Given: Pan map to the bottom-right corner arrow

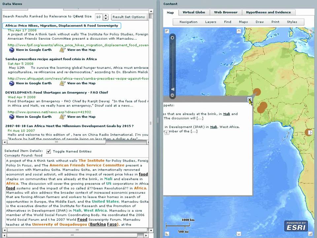Looking at the screenshot, I should [310, 234].
